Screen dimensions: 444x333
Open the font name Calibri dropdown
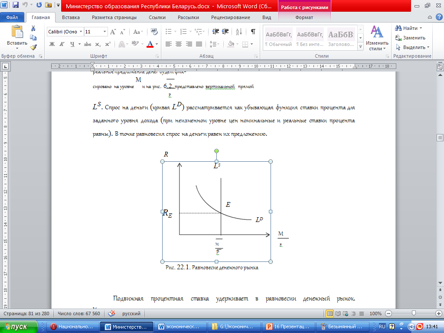tap(81, 32)
